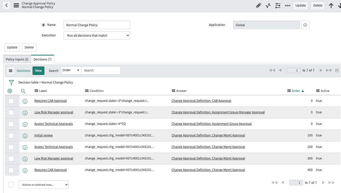Image resolution: width=341 pixels, height=193 pixels.
Task: Open the Execution dropdown showing Run all decisions
Action: (97, 35)
